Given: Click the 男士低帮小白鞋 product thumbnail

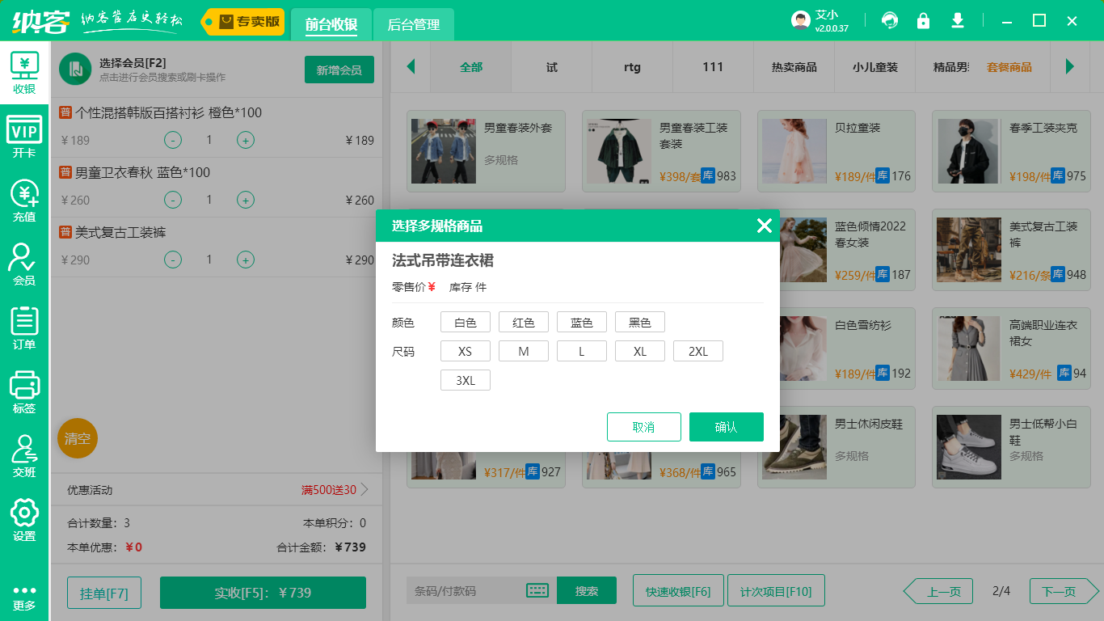Looking at the screenshot, I should coord(967,446).
